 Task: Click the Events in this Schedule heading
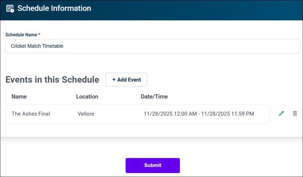[52, 80]
